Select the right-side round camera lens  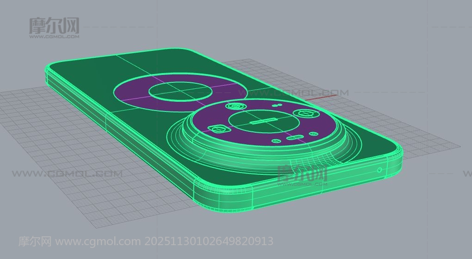pyautogui.click(x=306, y=113)
